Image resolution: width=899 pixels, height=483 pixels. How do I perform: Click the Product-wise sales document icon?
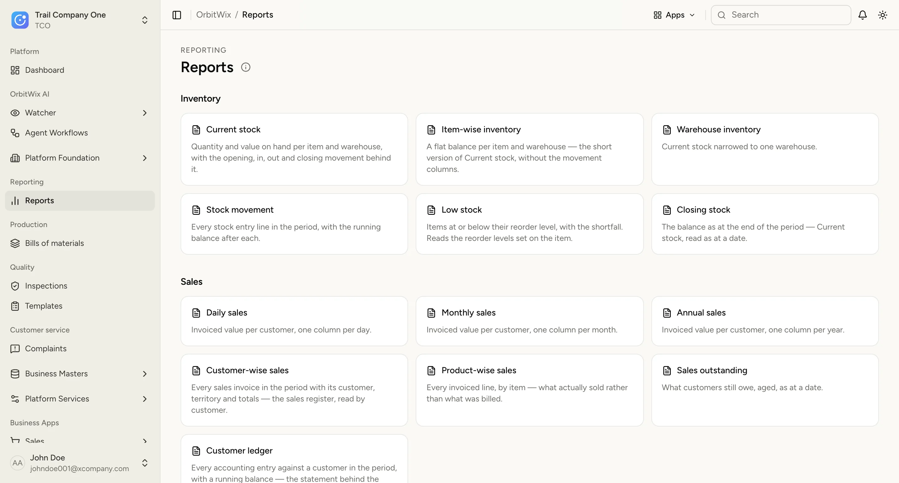click(431, 370)
